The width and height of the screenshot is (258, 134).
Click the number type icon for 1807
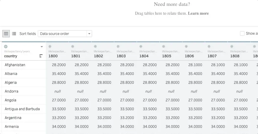209,47
